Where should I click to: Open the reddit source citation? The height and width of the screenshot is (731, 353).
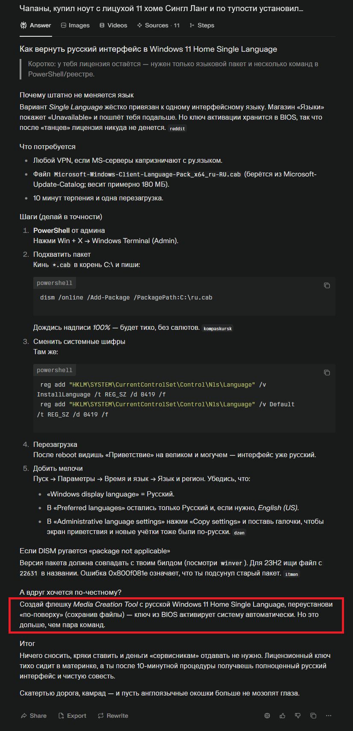point(178,129)
